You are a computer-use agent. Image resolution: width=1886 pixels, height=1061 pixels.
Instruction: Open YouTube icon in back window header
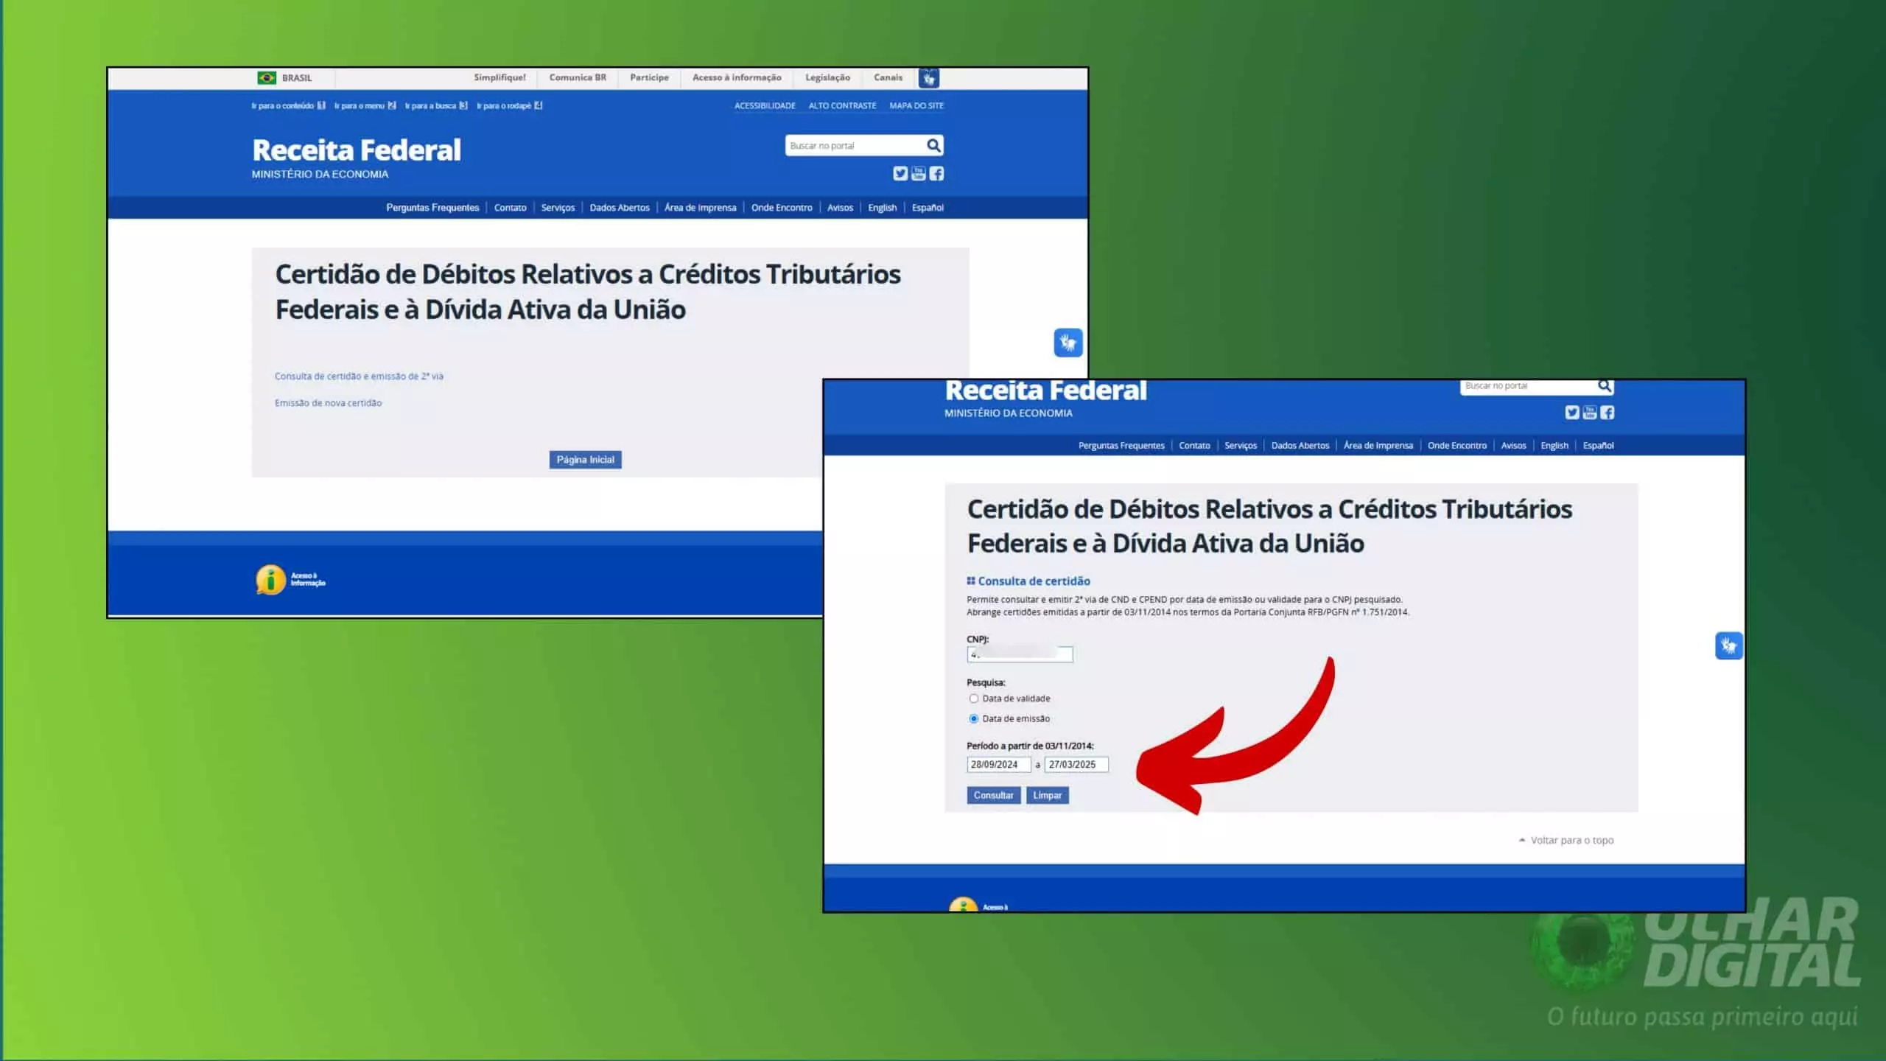pyautogui.click(x=918, y=173)
